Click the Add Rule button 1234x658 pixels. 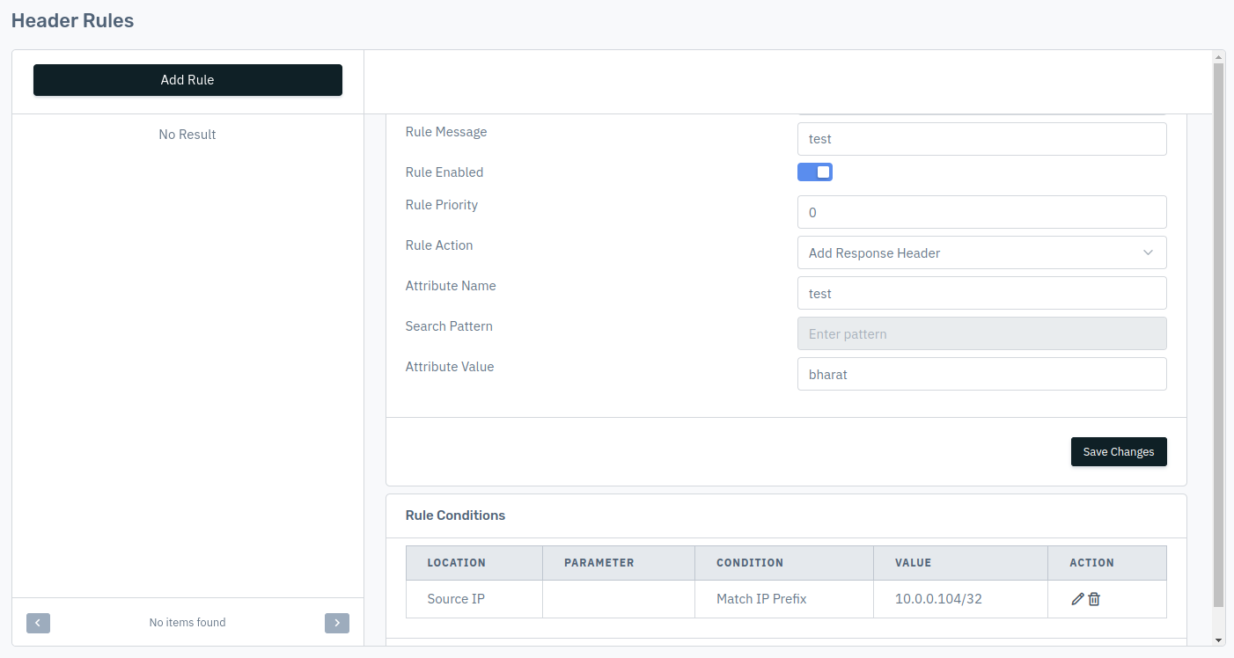coord(187,80)
